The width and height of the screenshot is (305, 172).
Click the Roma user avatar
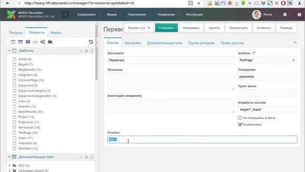click(x=256, y=14)
